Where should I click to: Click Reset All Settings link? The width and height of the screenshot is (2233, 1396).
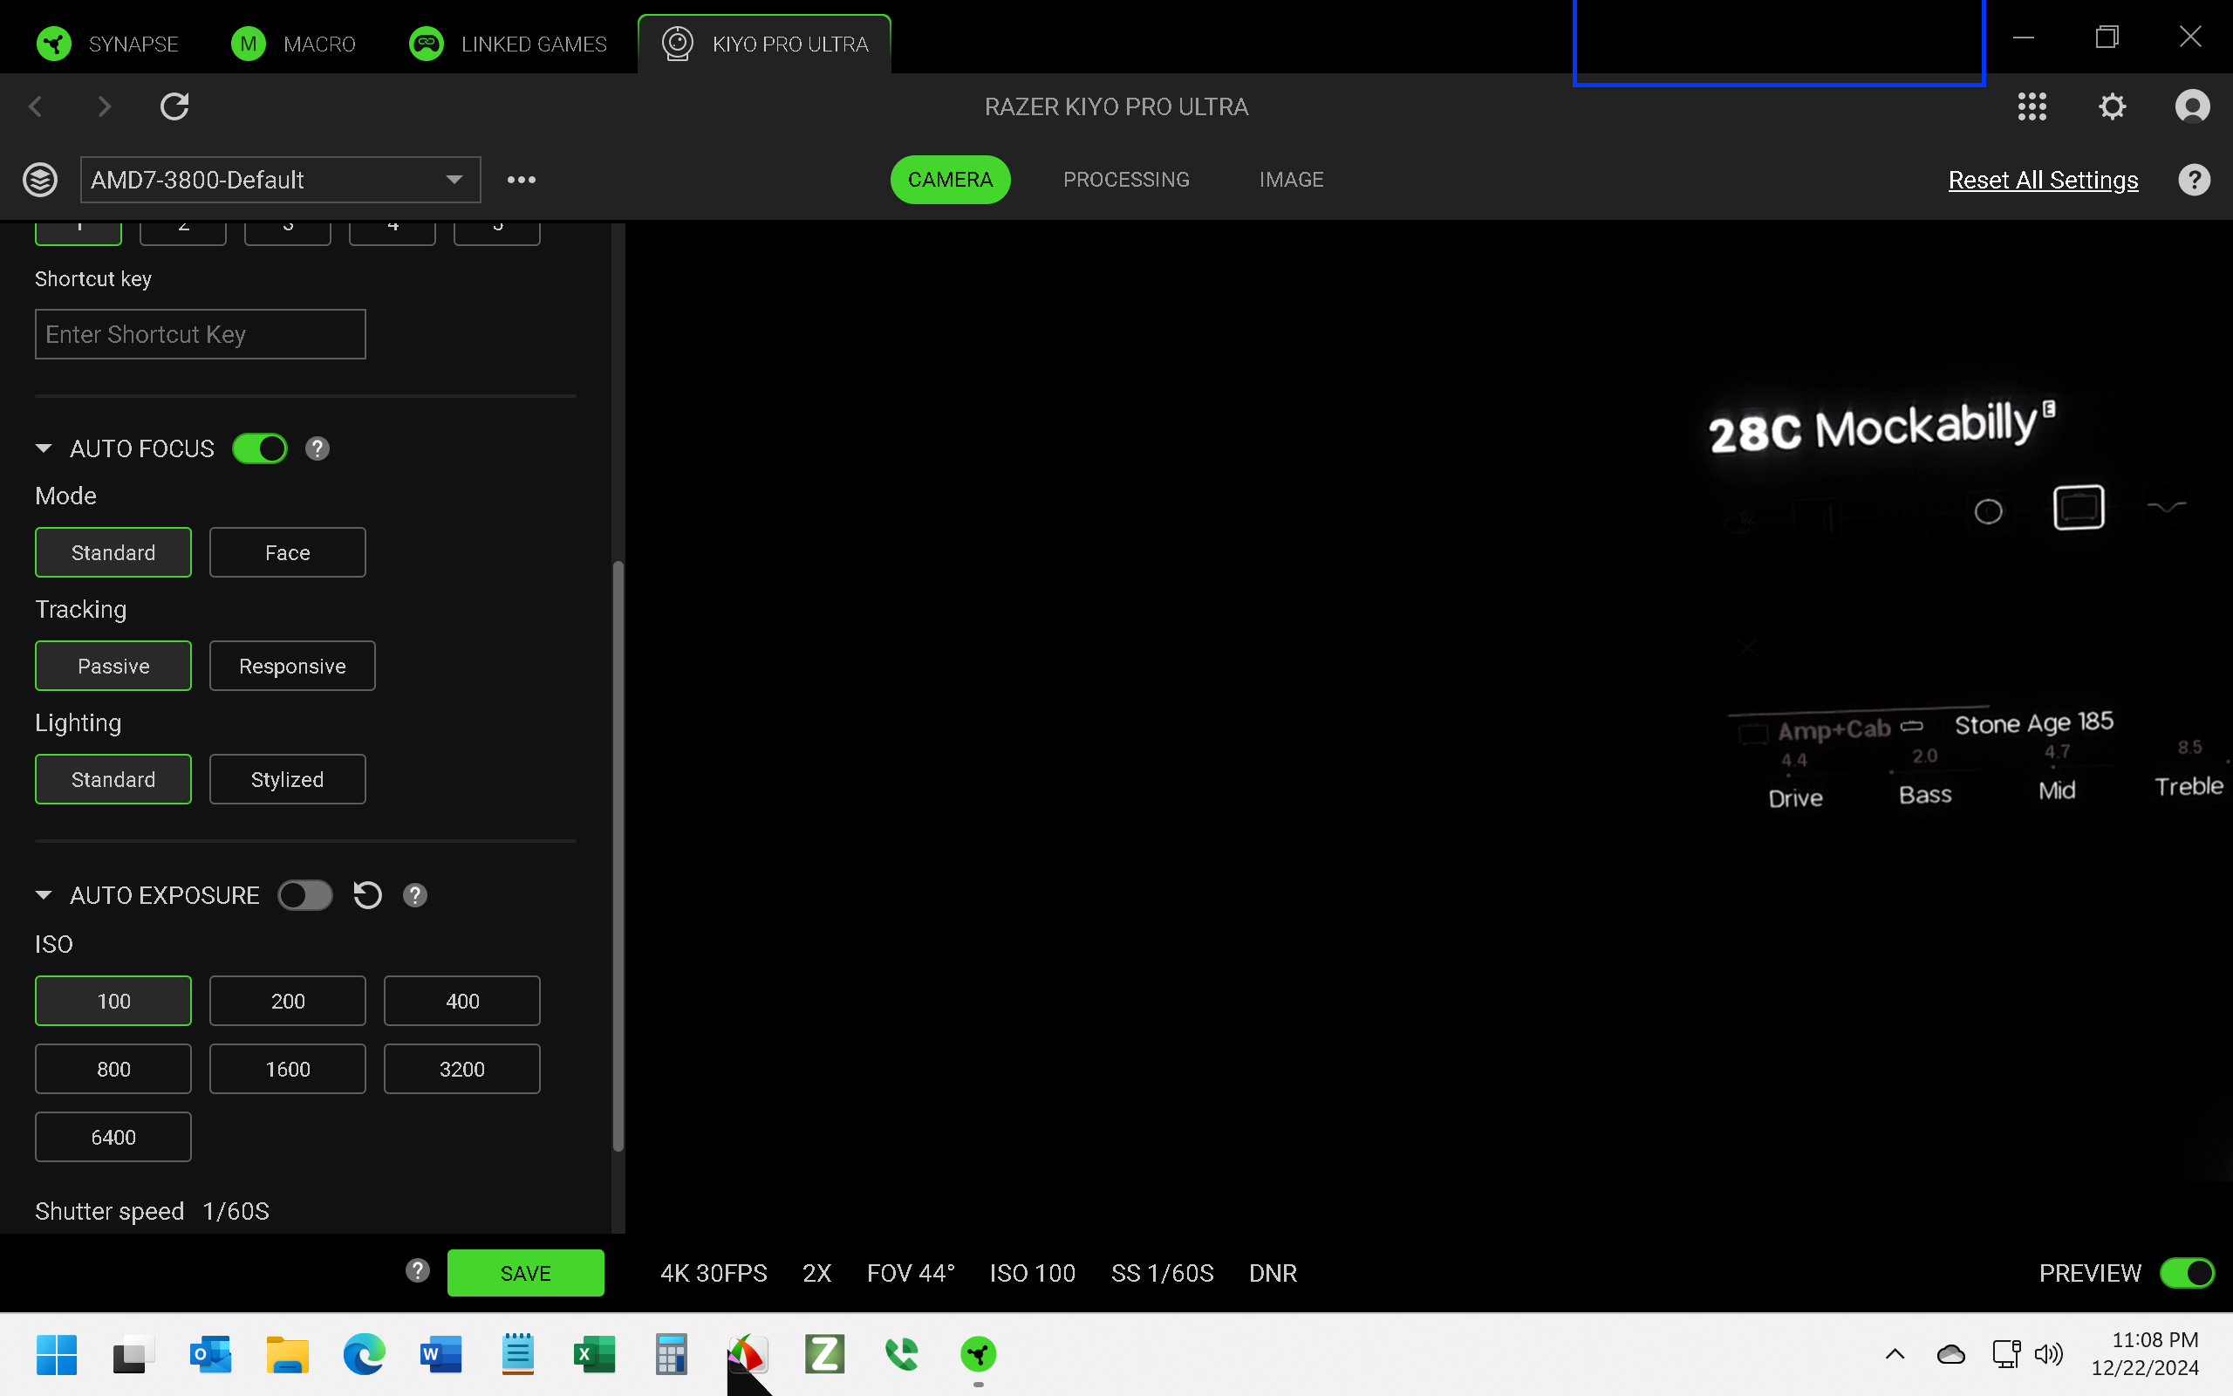(x=2043, y=179)
